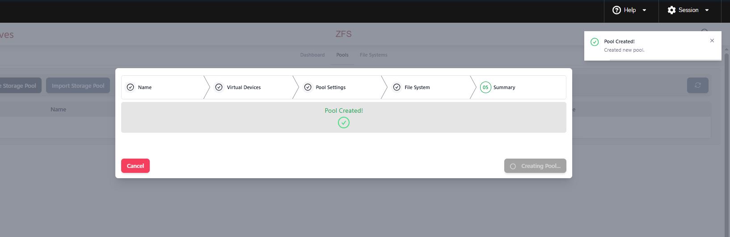Click the ZFS page title

click(x=343, y=34)
